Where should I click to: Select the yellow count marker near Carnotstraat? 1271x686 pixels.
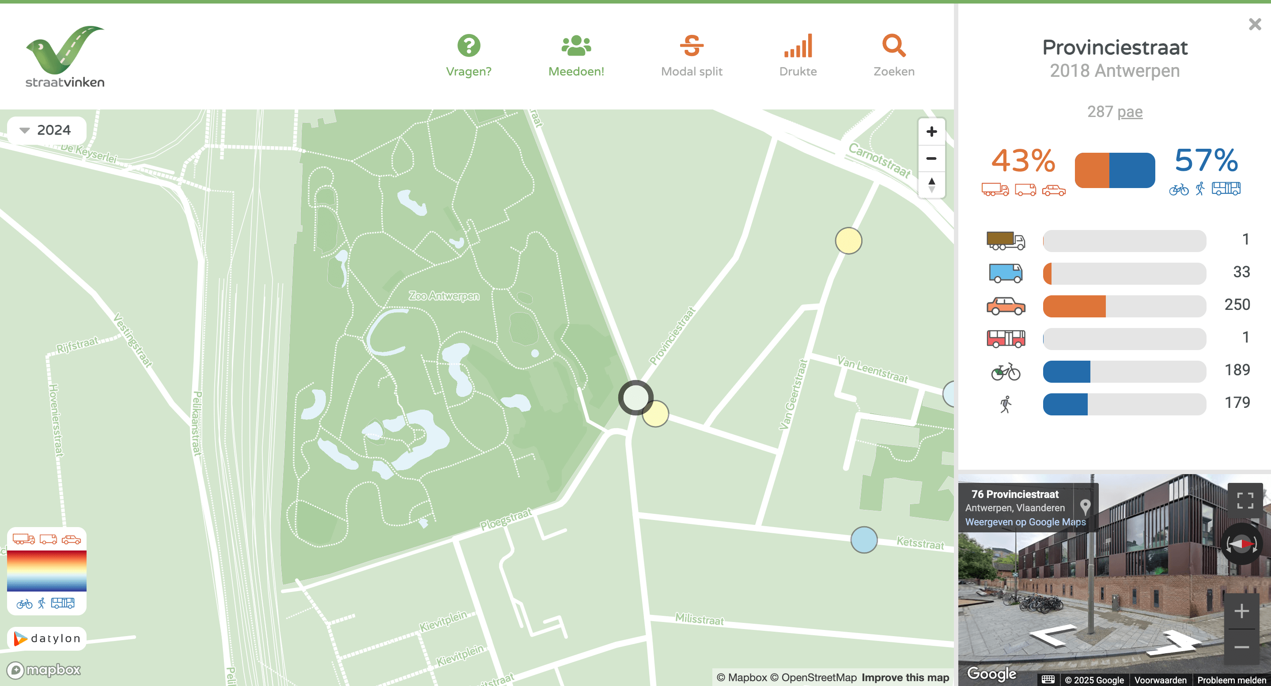(849, 240)
